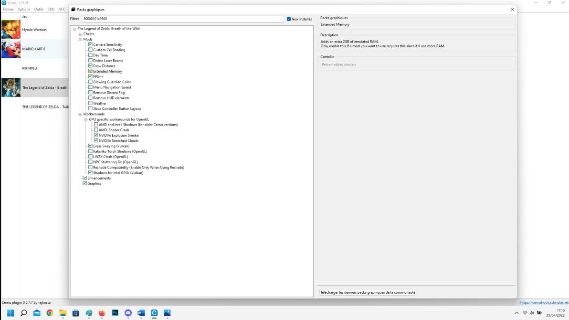The height and width of the screenshot is (320, 569).
Task: Open the Fichier menu
Action: point(8,9)
